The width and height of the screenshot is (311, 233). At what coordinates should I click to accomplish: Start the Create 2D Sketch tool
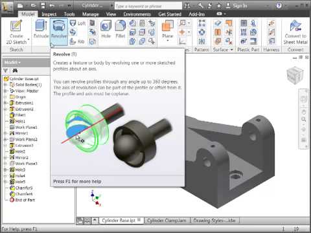[16, 32]
